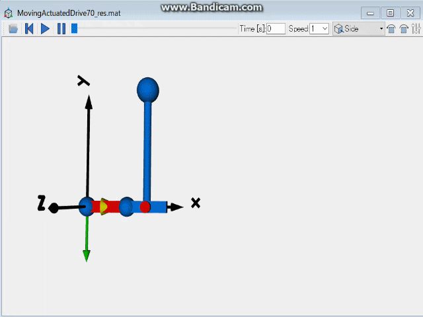Image resolution: width=423 pixels, height=317 pixels.
Task: Click the yellow cone on the red bar
Action: [104, 206]
